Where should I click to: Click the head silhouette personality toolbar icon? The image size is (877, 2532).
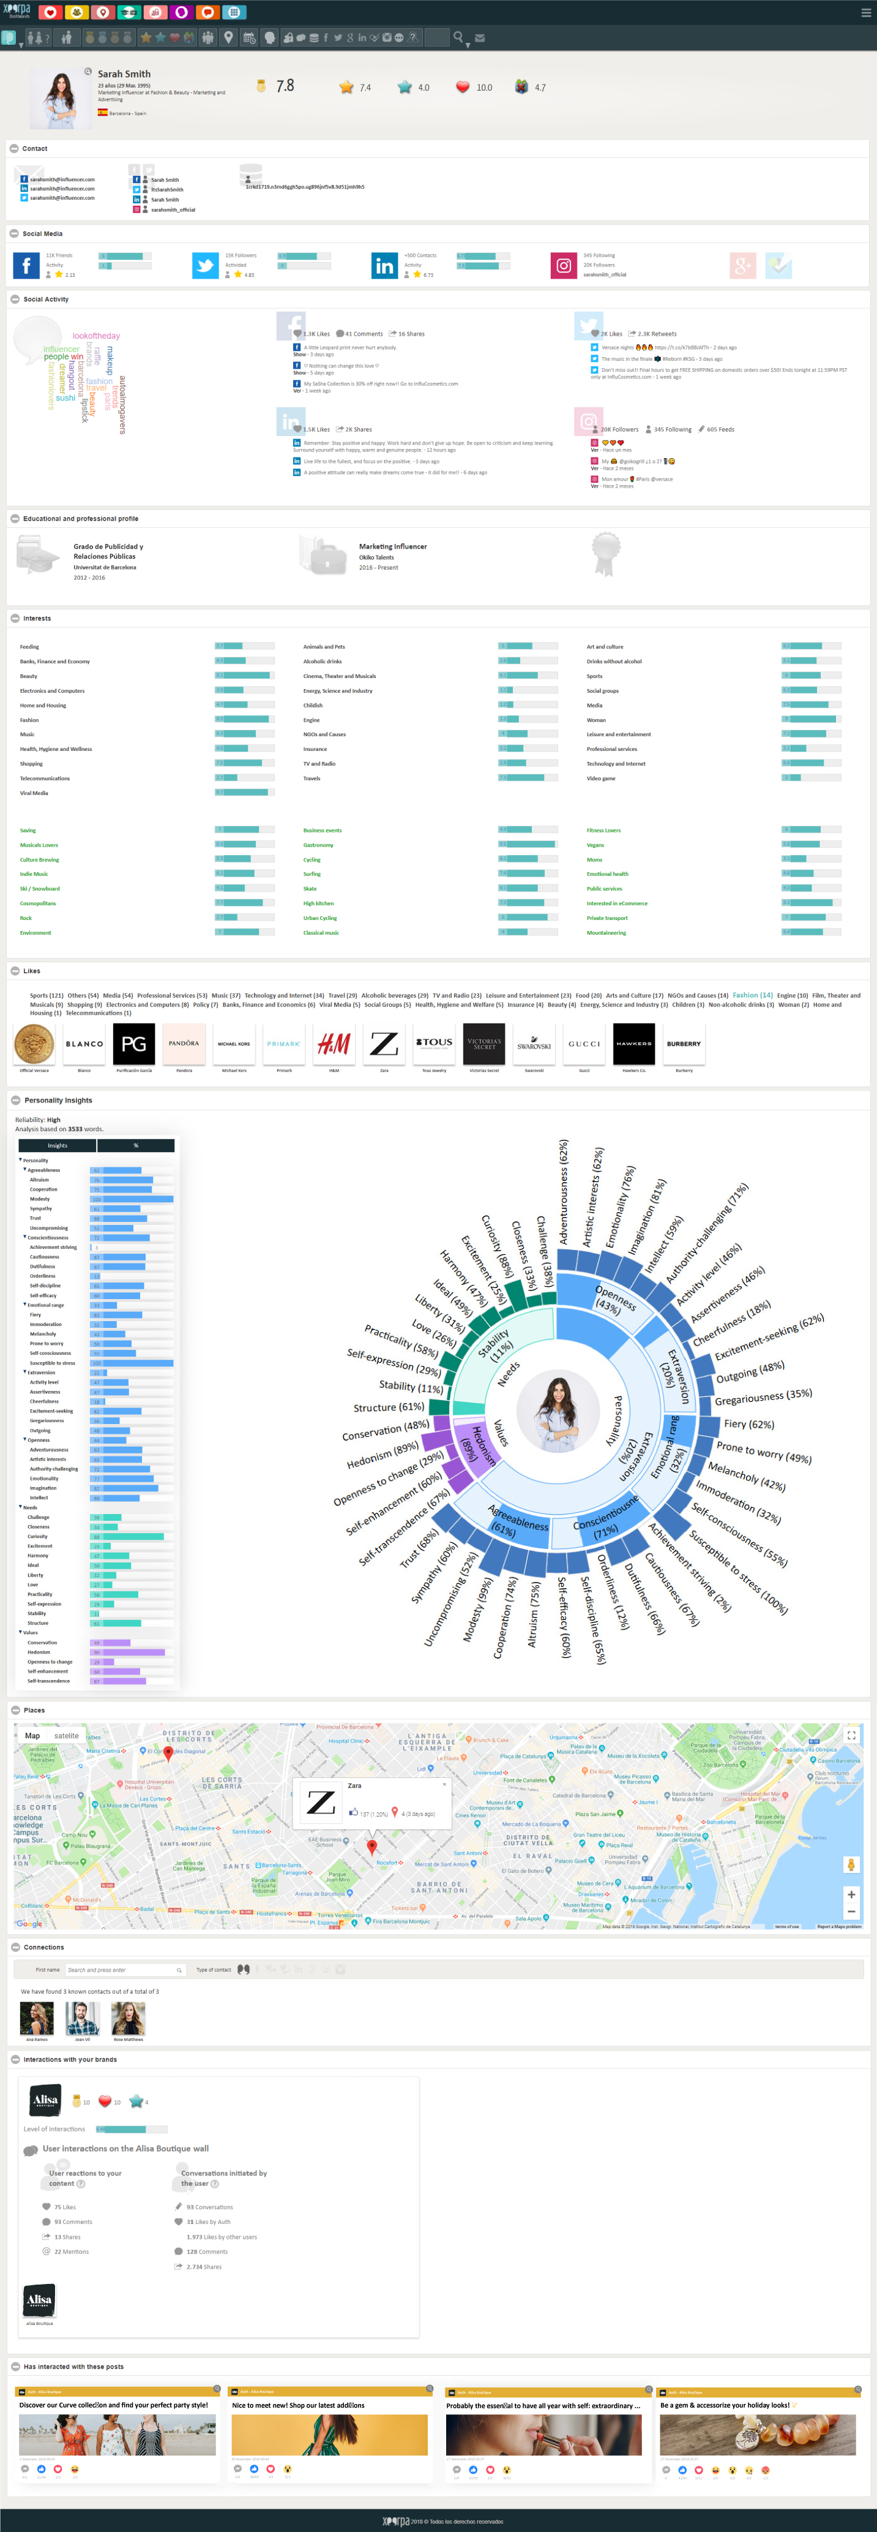(270, 37)
